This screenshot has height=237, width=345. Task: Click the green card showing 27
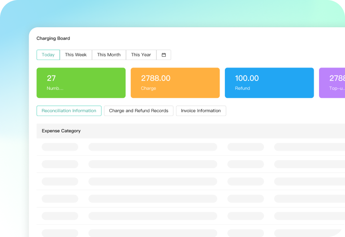tap(81, 83)
